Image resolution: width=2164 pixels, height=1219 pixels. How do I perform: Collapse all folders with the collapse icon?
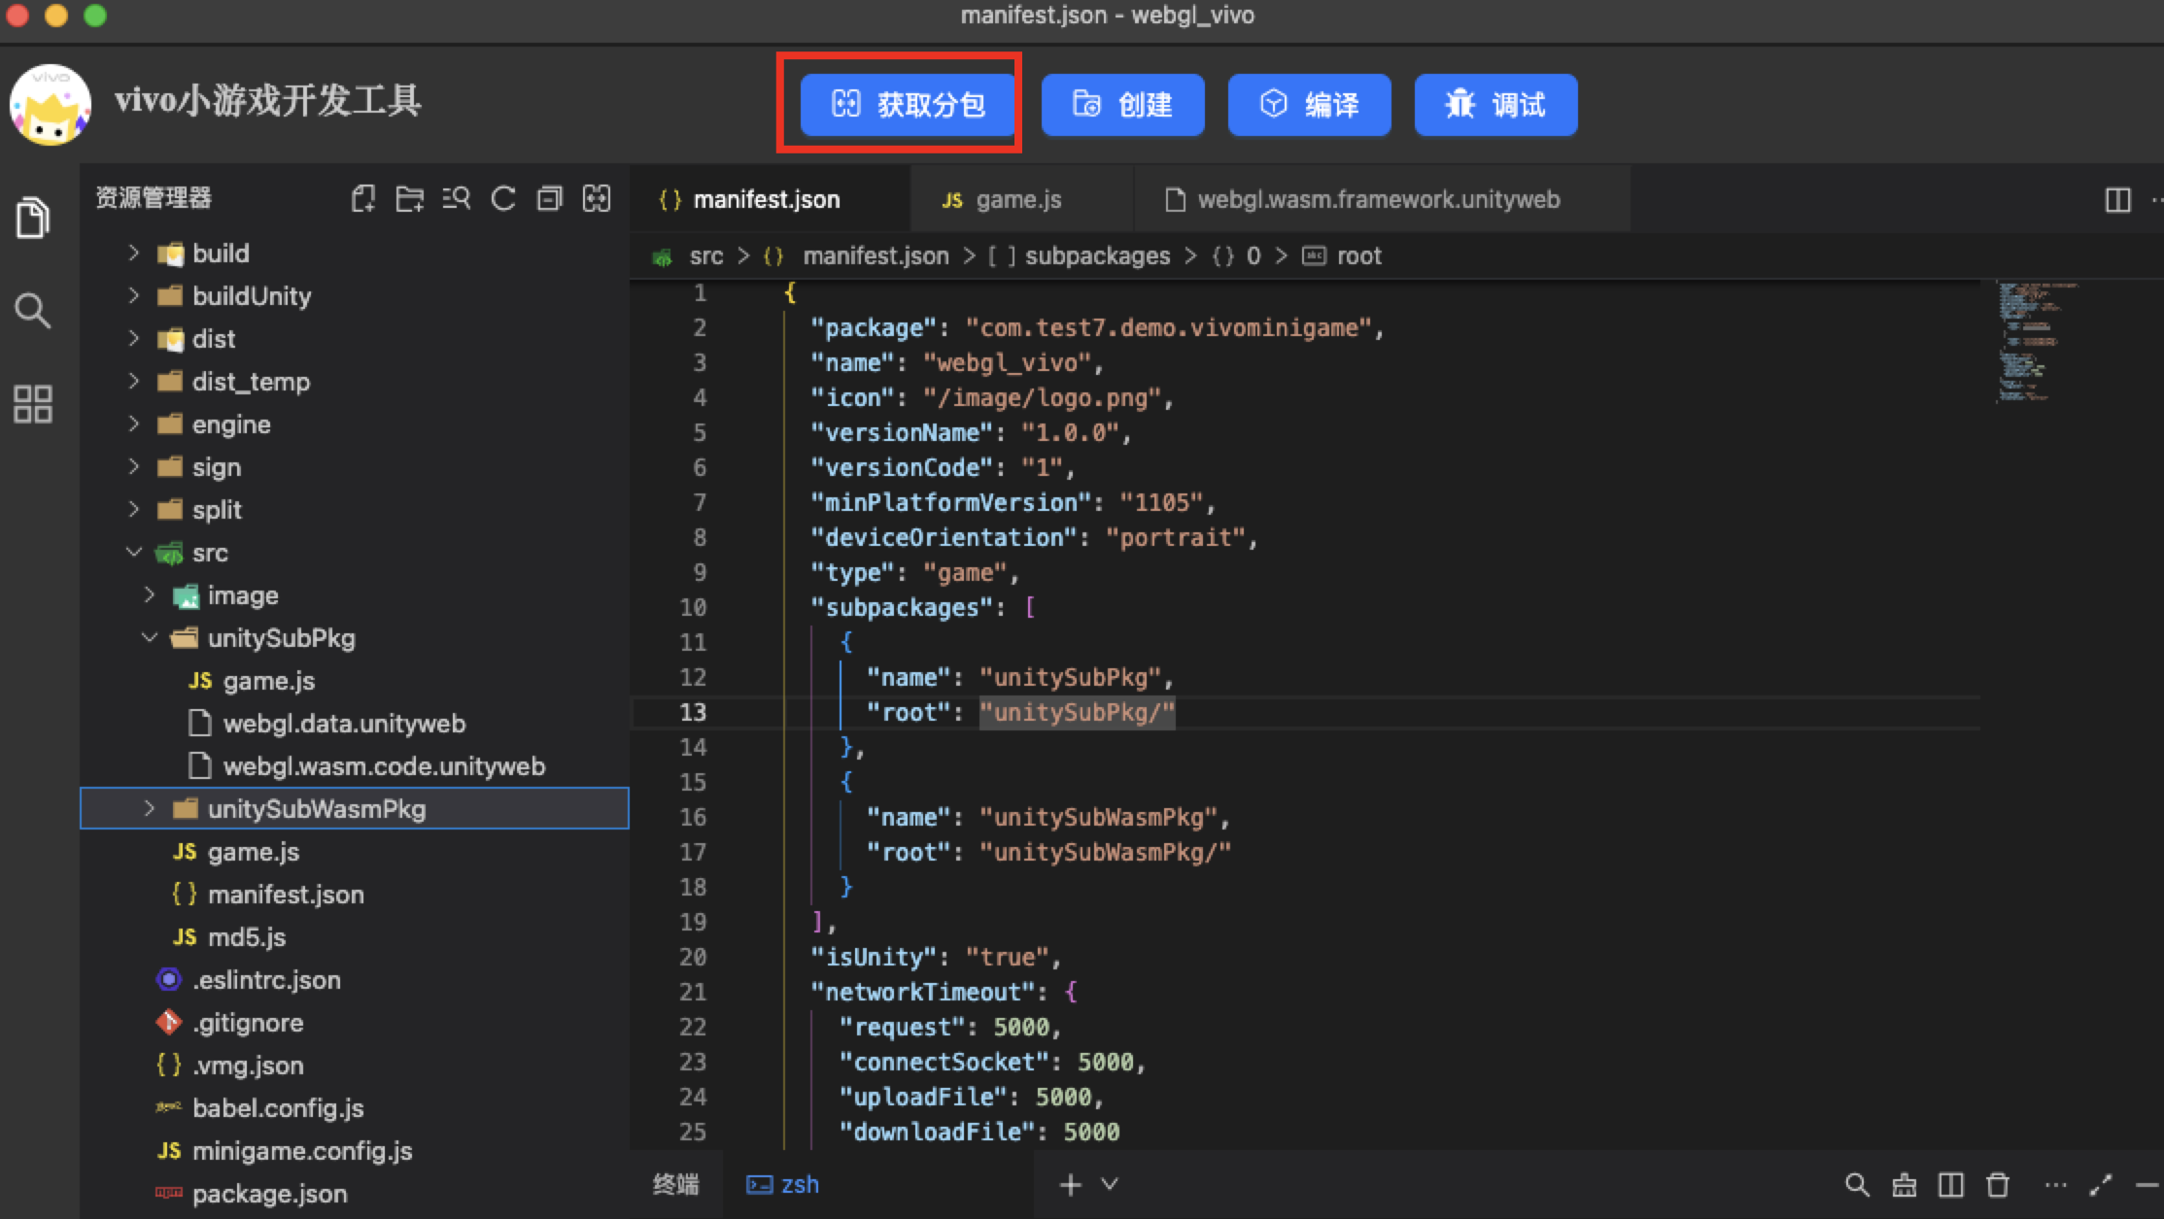550,199
